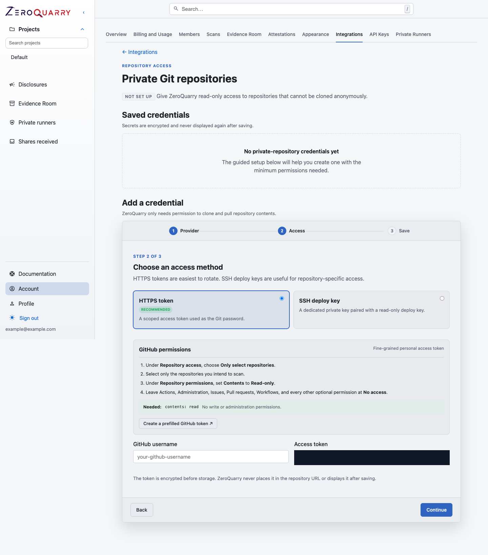Open the API Keys tab
The width and height of the screenshot is (488, 555).
[379, 34]
